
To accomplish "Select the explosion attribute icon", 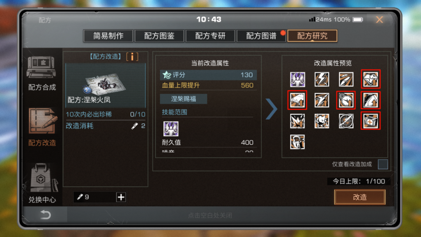I will (x=297, y=121).
